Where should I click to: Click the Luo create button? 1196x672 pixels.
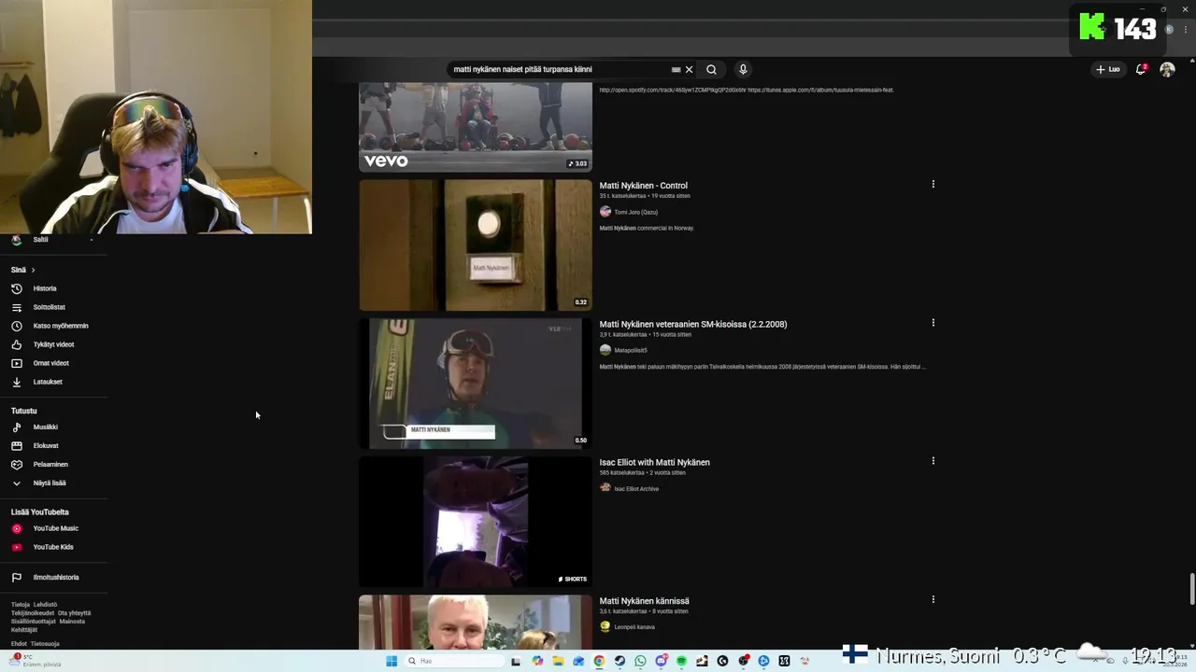point(1108,69)
